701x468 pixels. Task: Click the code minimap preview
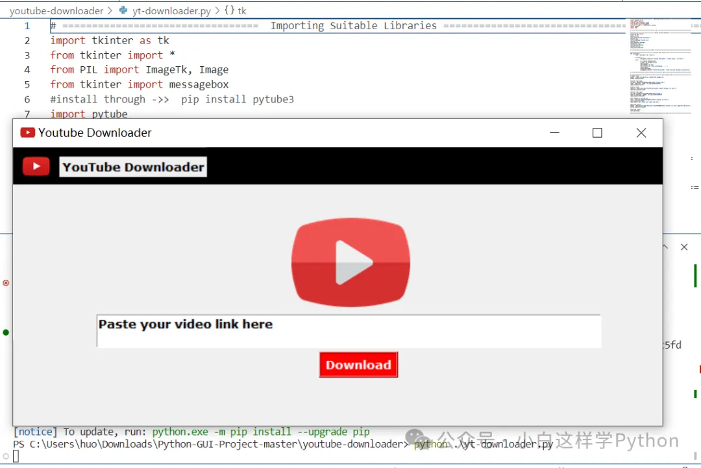click(x=659, y=65)
